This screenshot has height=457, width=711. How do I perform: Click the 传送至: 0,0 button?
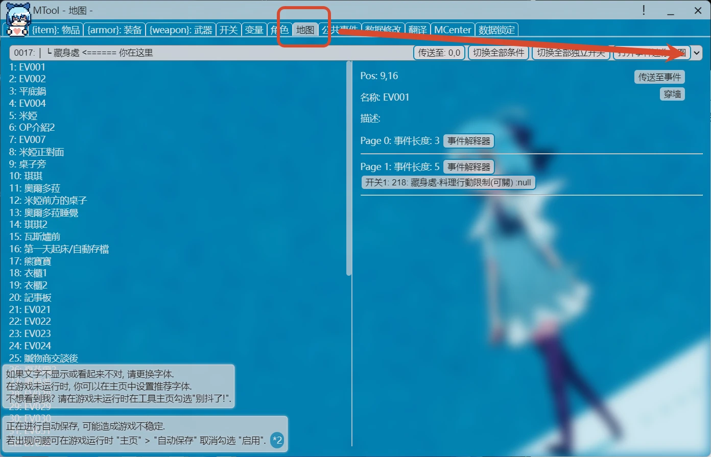click(439, 53)
